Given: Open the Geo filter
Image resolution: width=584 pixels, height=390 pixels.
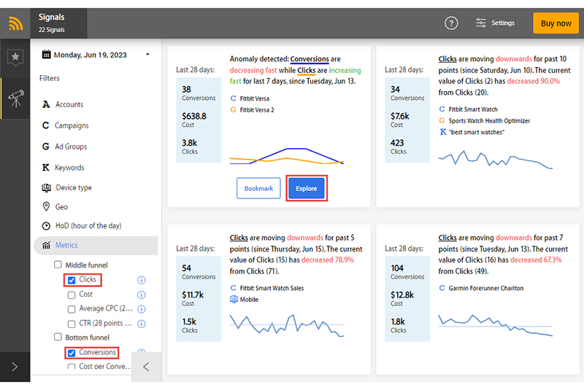Looking at the screenshot, I should click(61, 207).
